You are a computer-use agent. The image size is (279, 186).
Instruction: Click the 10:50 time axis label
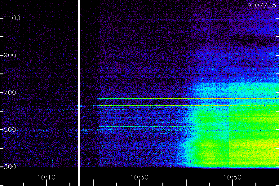click(232, 177)
